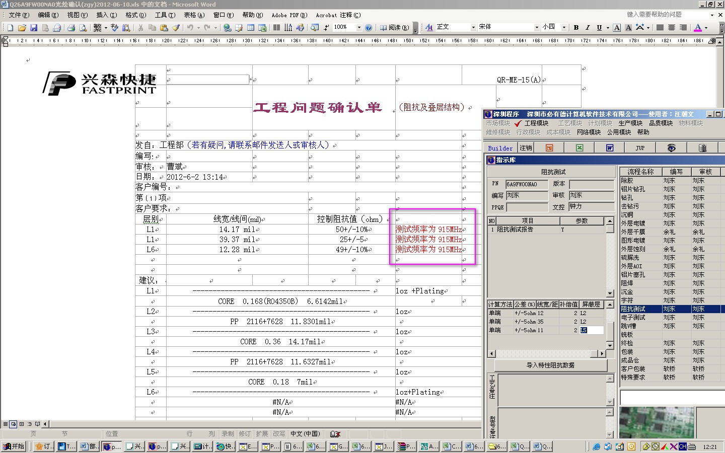The width and height of the screenshot is (725, 453).
Task: Click the 导入特性阻抗数据 button
Action: point(550,365)
